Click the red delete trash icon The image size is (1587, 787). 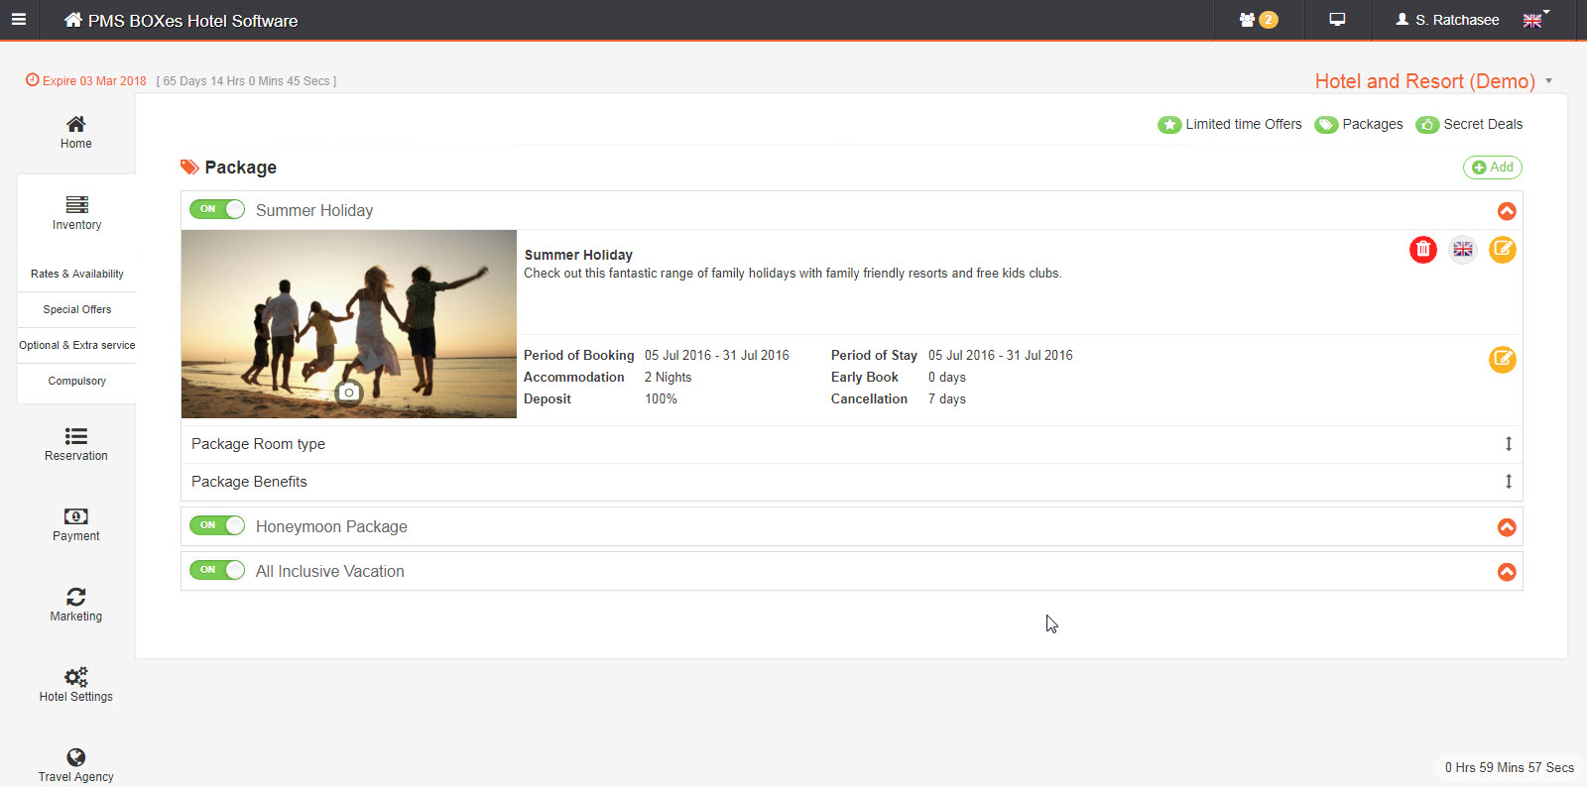click(1422, 250)
